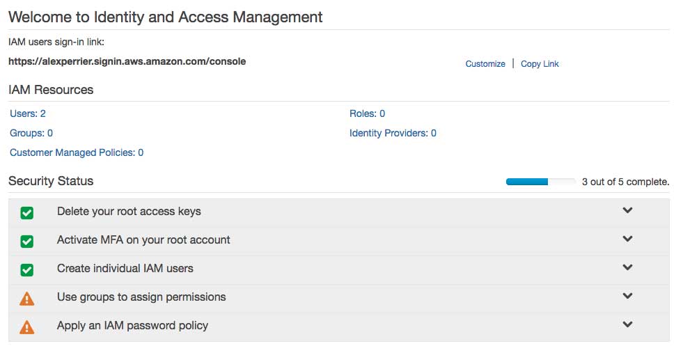Click warning icon beside Use groups to assign permissions

click(x=27, y=298)
